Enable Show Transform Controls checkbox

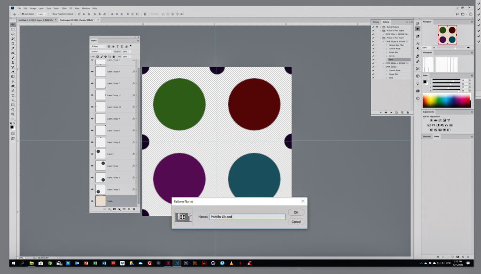[x=51, y=14]
